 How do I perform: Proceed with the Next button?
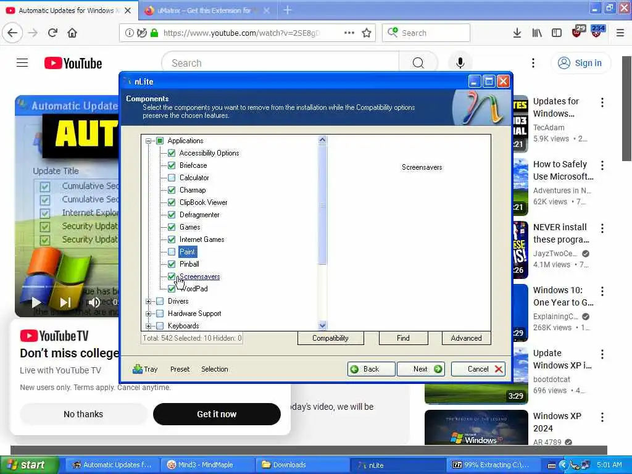pos(421,369)
